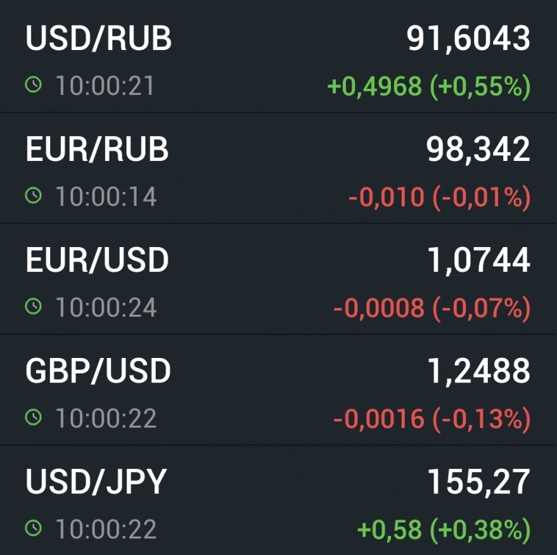Image resolution: width=557 pixels, height=555 pixels.
Task: Open the EUR/RUB currency pair
Action: (97, 149)
